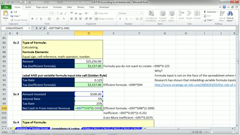
Task: Toggle top align
Action: (x=72, y=13)
